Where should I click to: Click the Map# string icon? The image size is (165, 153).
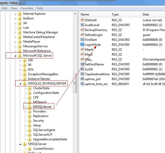(x=82, y=49)
